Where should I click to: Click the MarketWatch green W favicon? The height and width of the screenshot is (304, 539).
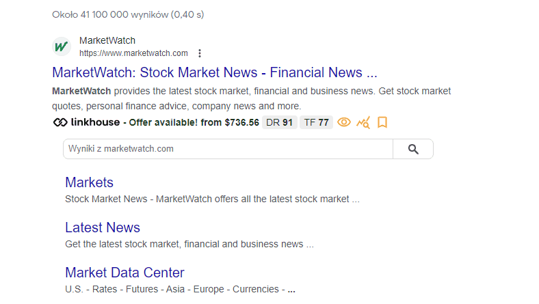point(62,46)
